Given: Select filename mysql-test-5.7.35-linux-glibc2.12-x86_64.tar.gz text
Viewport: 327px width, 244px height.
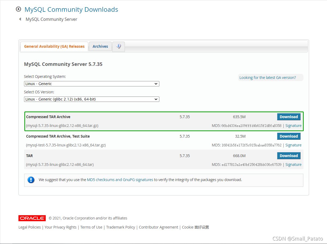Looking at the screenshot, I should [x=66, y=145].
